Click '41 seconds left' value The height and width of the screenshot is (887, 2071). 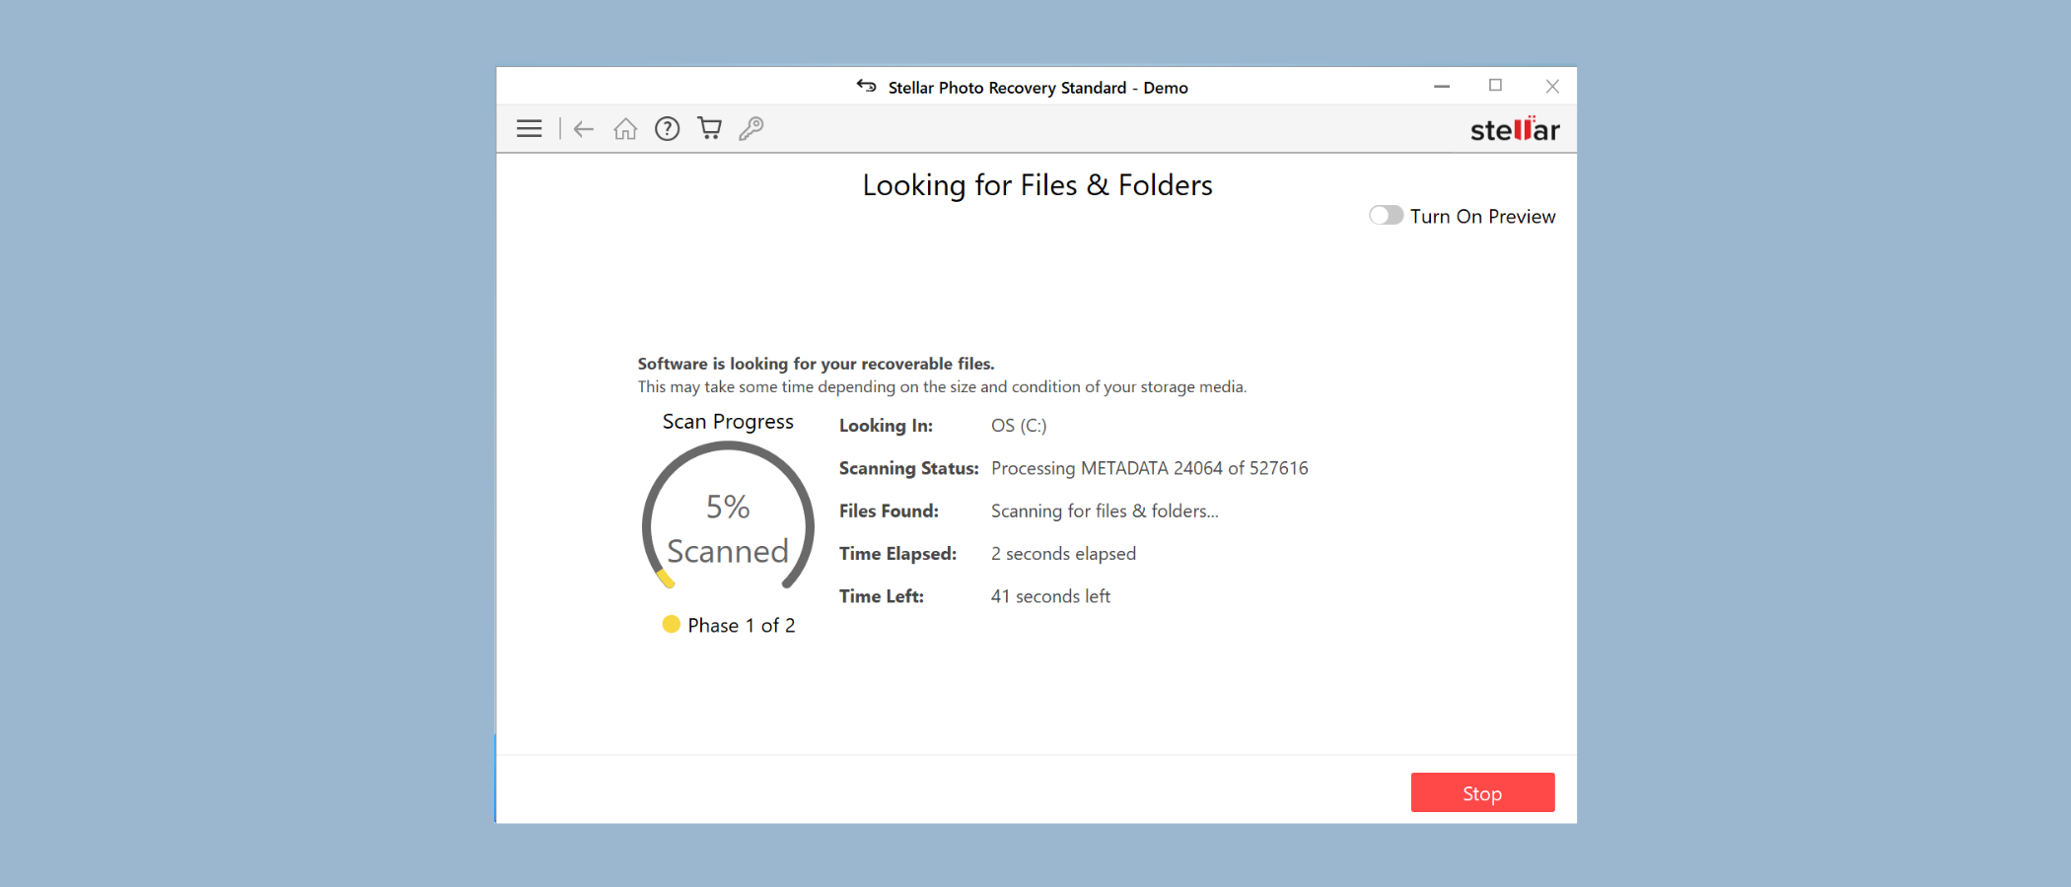1050,596
